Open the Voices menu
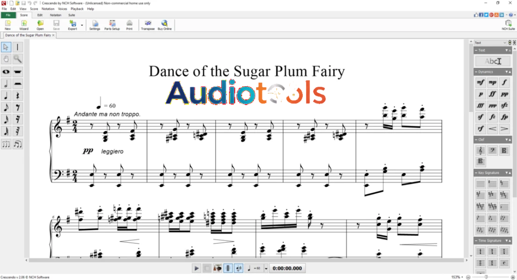 pos(62,9)
